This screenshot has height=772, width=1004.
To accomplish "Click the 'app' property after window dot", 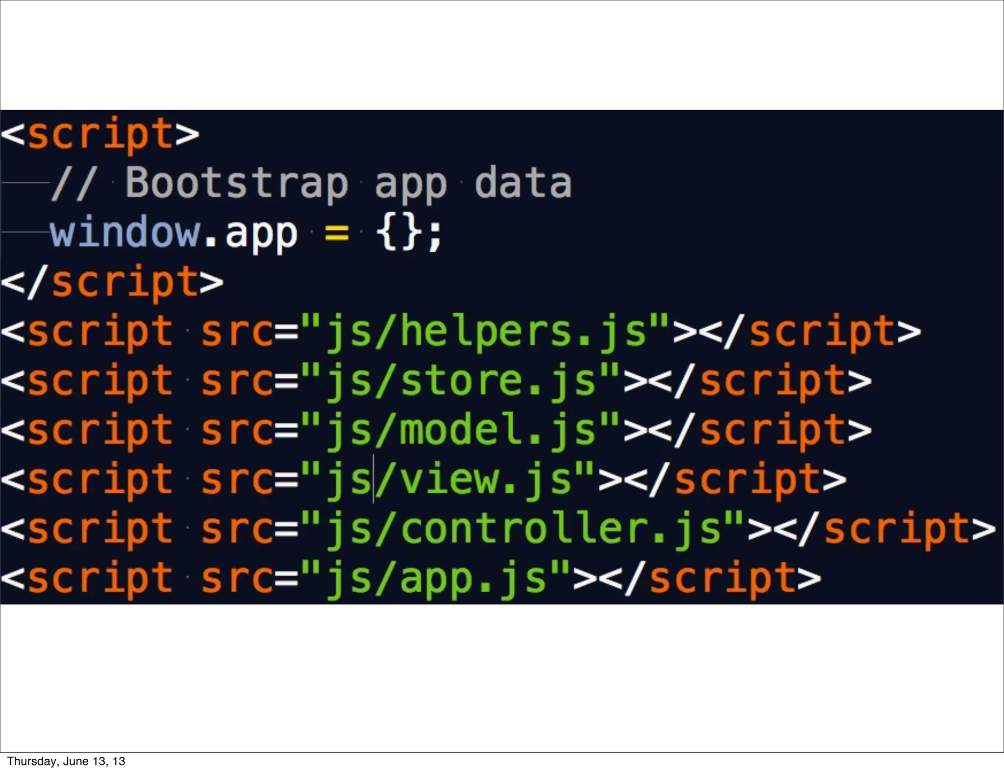I will pos(261,233).
